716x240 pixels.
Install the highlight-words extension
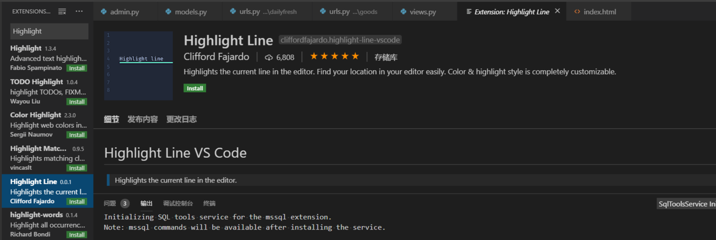pos(77,235)
